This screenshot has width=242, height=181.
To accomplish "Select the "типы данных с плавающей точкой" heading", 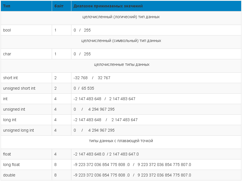I will [121, 141].
